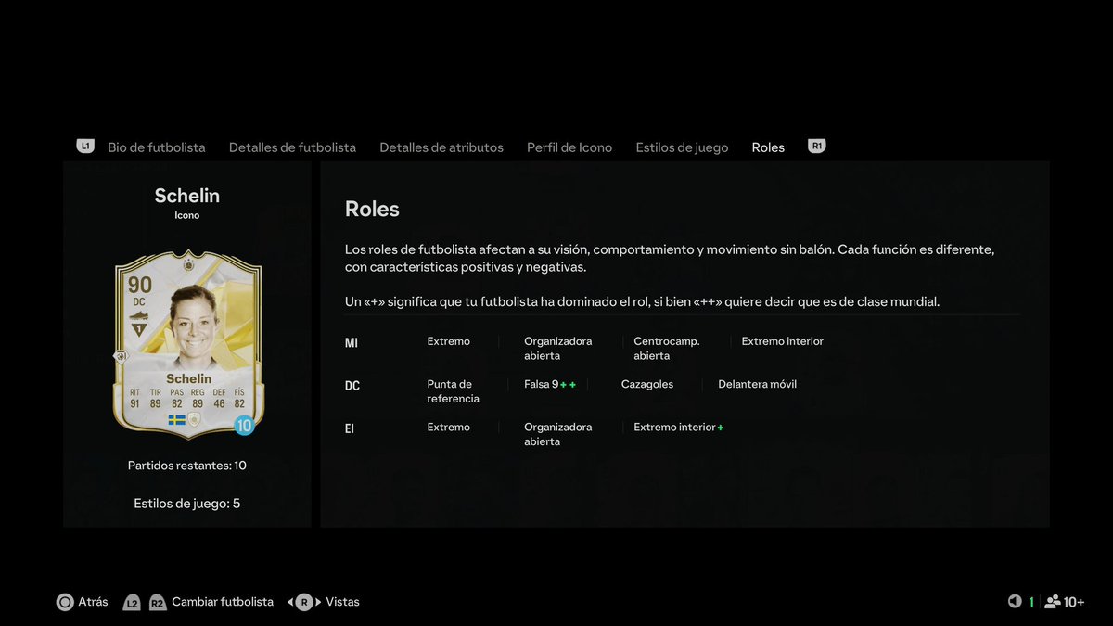
Task: Click Extremo interior in the MI row
Action: click(782, 341)
